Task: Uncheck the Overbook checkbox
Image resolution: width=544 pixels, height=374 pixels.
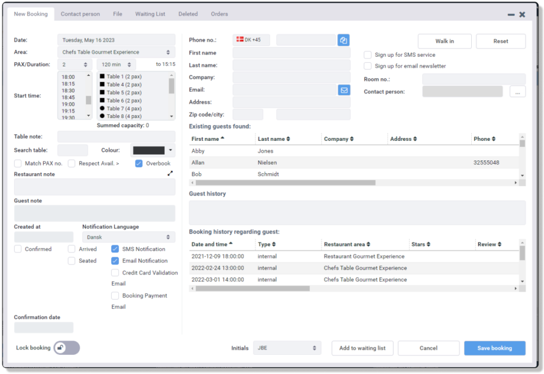Action: [139, 164]
